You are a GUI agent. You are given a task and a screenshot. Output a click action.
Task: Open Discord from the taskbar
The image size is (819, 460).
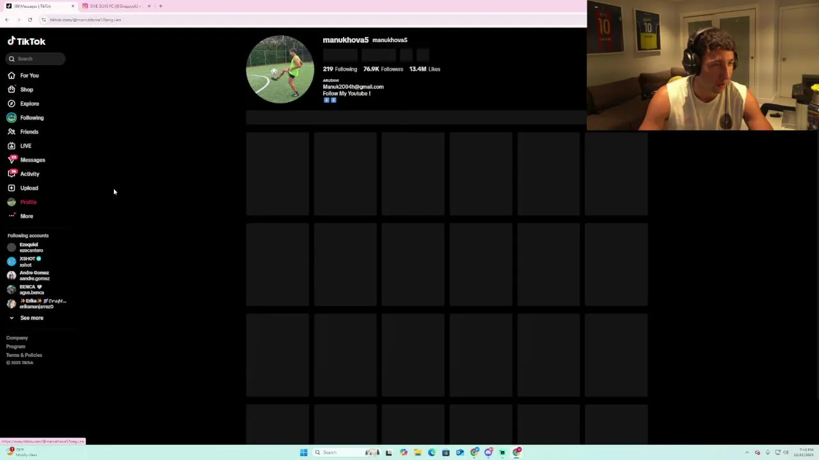click(488, 452)
